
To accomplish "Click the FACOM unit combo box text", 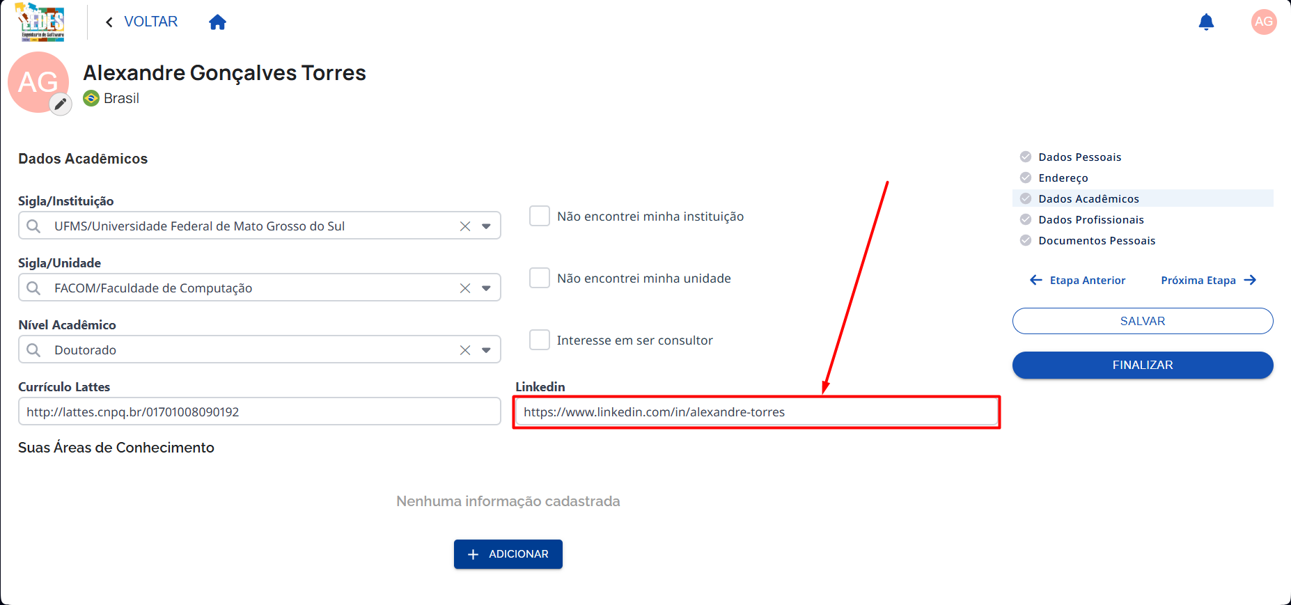I will [x=153, y=288].
